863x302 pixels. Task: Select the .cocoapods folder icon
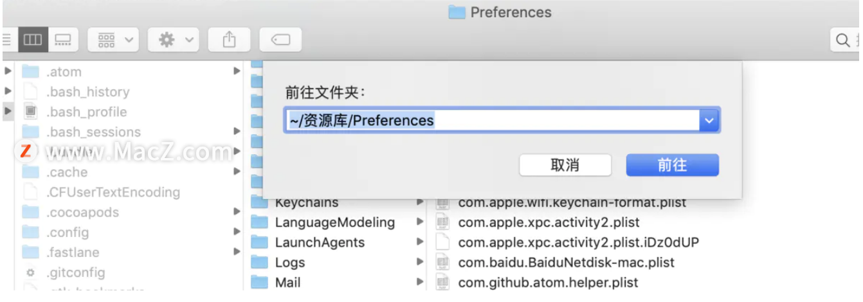[x=31, y=212]
